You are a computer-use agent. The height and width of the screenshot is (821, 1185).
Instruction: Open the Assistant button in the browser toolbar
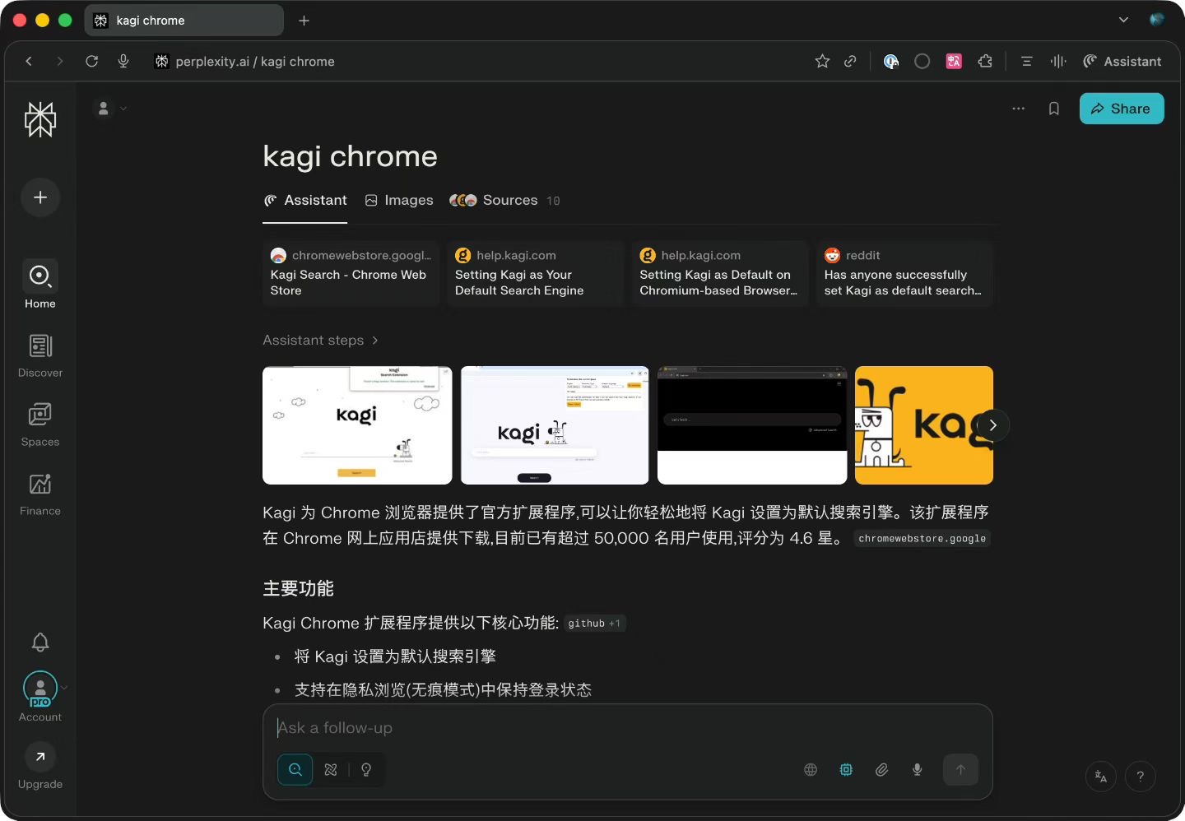(1122, 61)
